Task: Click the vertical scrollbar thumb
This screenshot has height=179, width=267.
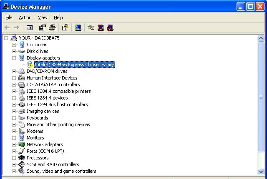Action: (x=261, y=97)
